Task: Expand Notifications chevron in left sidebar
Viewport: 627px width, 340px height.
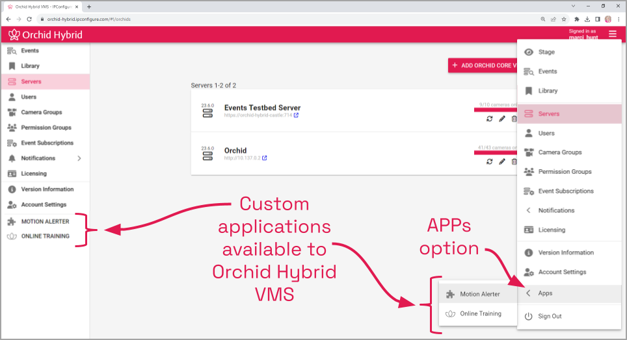Action: point(79,158)
